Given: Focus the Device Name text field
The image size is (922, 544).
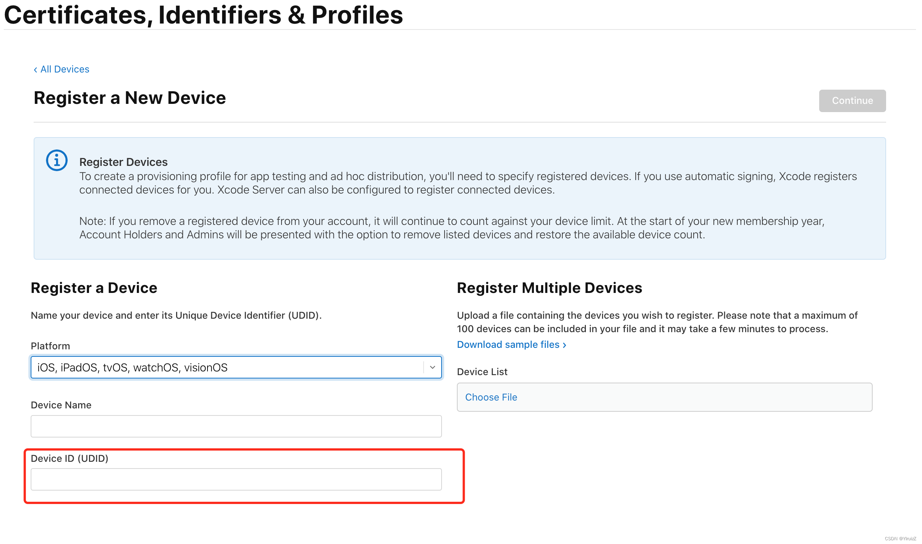Looking at the screenshot, I should click(236, 426).
